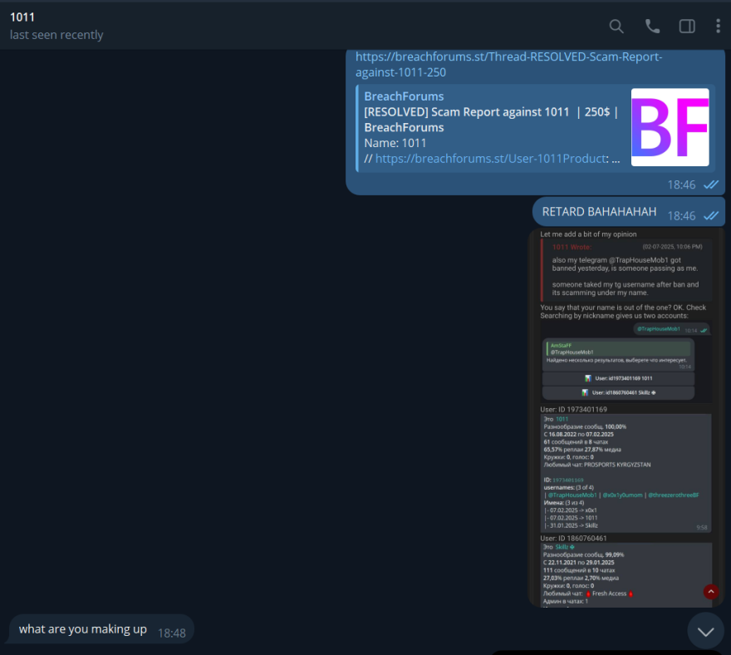Click the read double-check on RETARD message

click(711, 215)
